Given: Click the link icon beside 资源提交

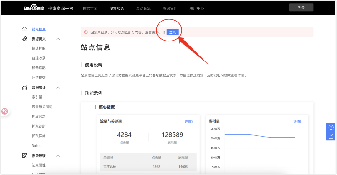Looking at the screenshot, I should click(x=25, y=39).
